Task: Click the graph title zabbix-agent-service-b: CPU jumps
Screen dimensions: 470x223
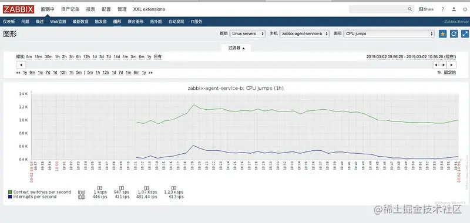Action: click(x=236, y=88)
